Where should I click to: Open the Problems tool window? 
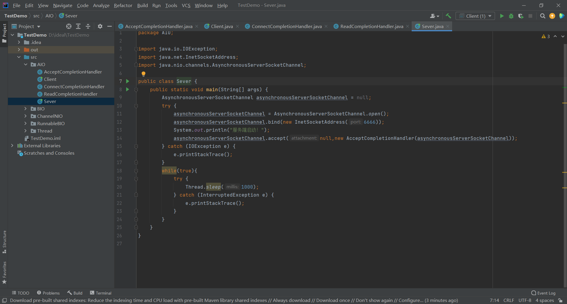pos(48,293)
